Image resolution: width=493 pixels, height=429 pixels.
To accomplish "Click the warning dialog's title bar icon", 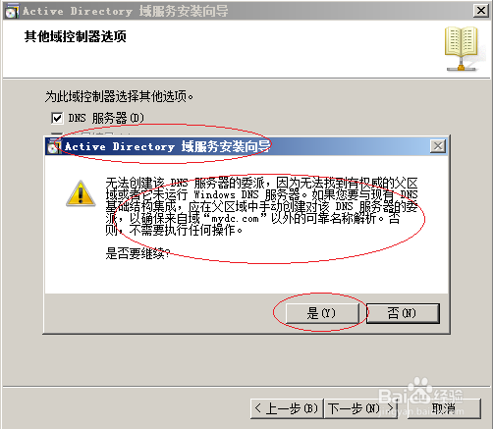I will click(52, 146).
